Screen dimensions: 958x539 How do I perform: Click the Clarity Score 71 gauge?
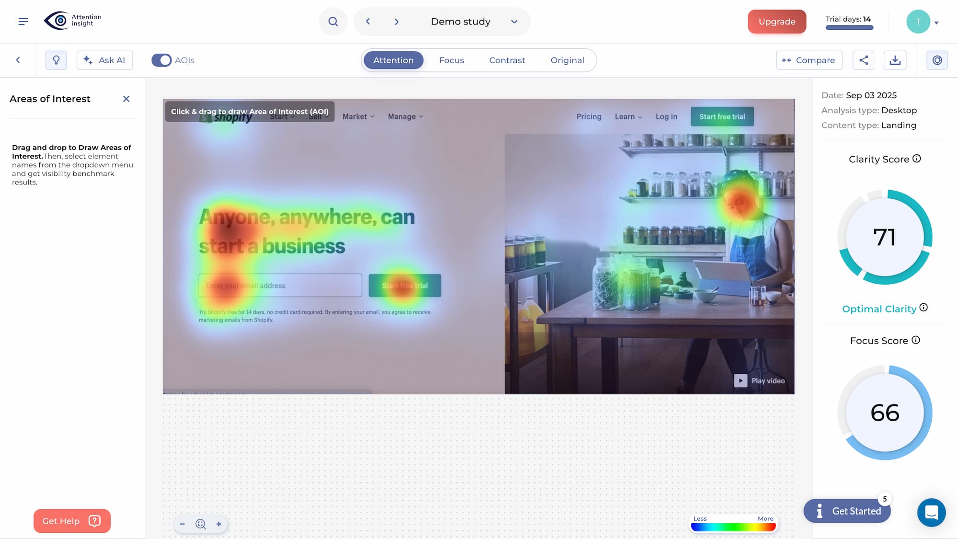[885, 237]
